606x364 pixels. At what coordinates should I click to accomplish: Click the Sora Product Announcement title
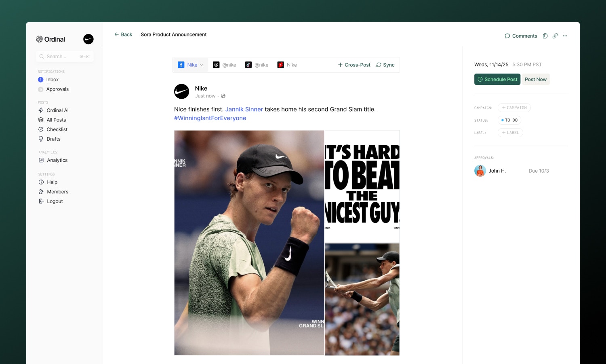tap(174, 34)
